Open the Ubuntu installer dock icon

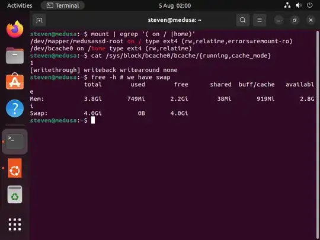pyautogui.click(x=15, y=168)
